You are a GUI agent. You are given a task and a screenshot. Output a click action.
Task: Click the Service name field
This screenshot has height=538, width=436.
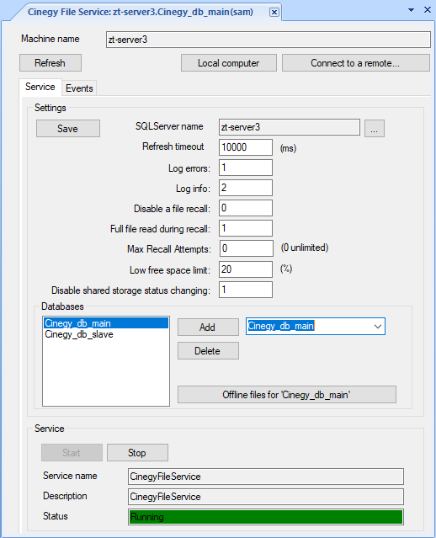tap(266, 477)
